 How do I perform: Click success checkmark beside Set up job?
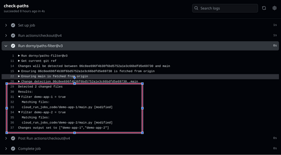13,25
